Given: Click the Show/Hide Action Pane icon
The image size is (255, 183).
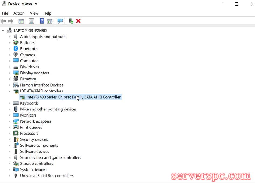Looking at the screenshot, I should [x=50, y=21].
